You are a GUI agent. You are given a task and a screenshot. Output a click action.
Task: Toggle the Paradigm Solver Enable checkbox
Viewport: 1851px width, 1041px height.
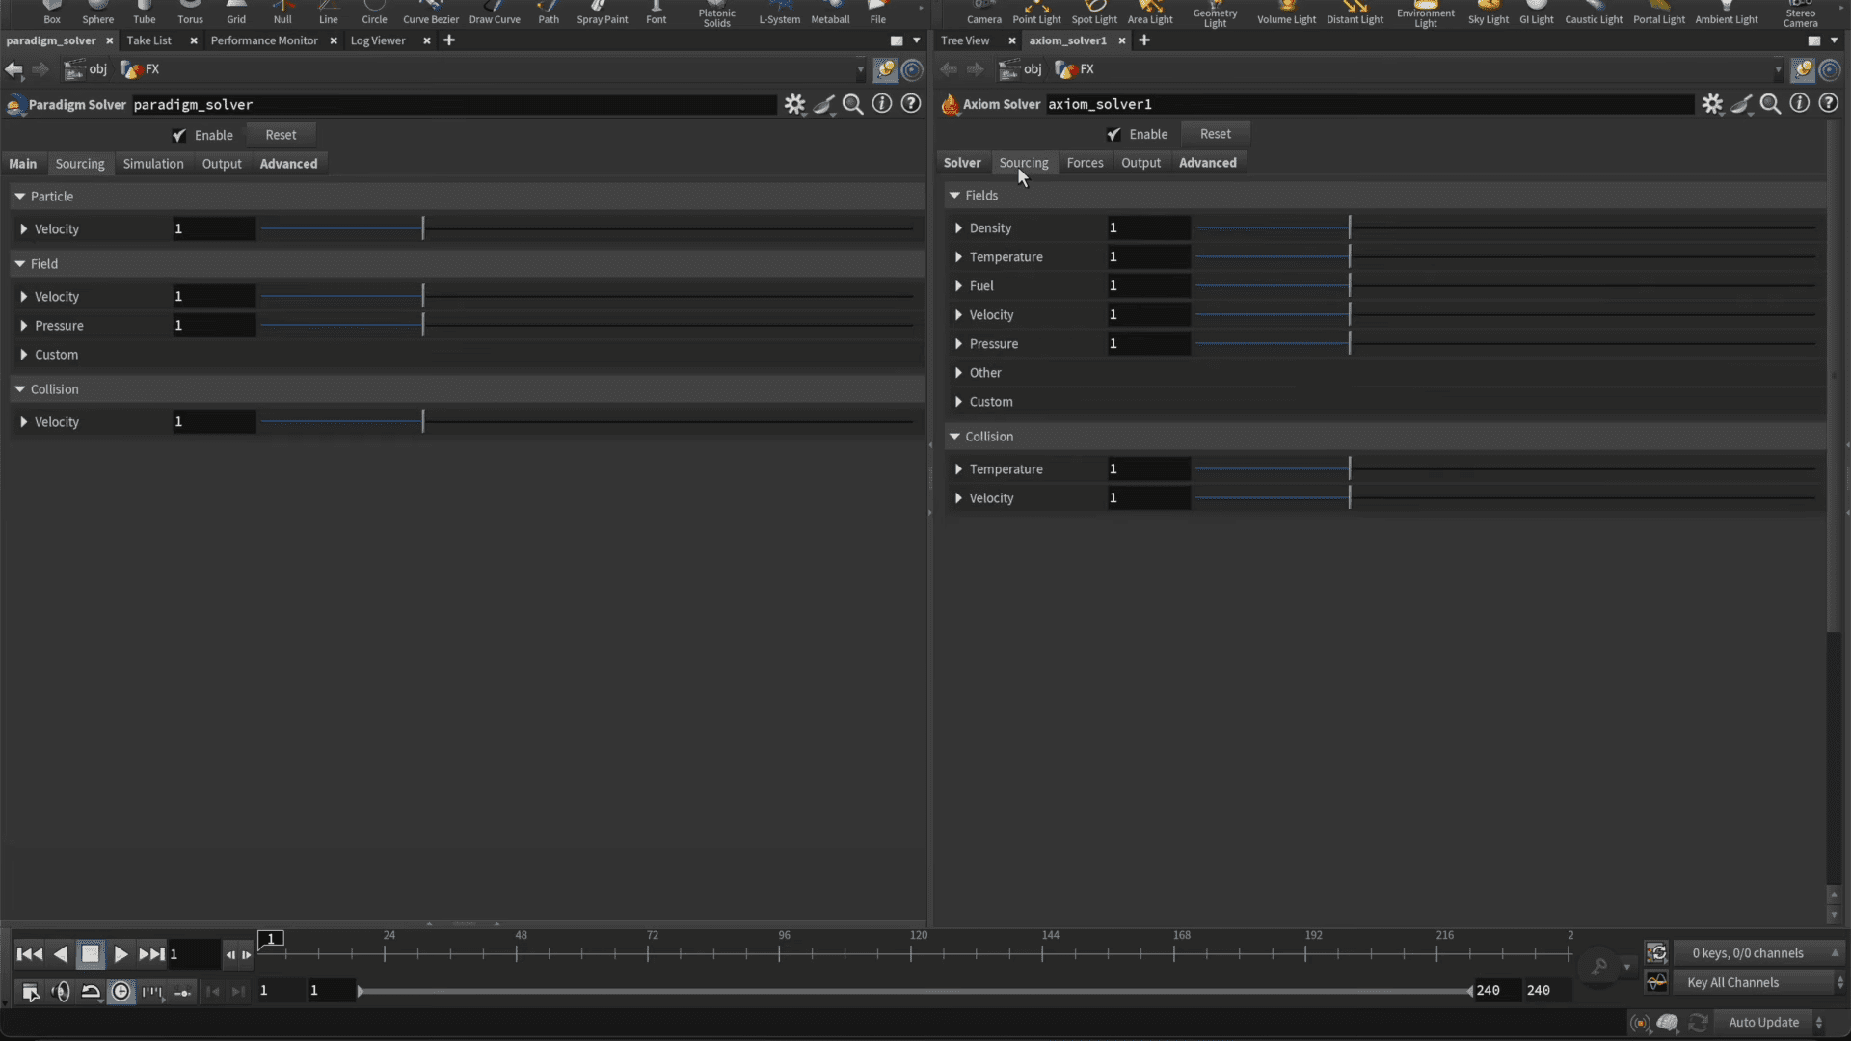[x=179, y=135]
